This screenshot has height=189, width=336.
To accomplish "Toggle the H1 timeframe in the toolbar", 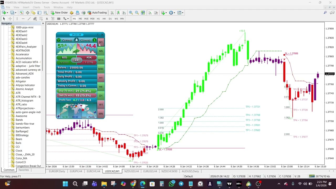I will click(x=98, y=19).
